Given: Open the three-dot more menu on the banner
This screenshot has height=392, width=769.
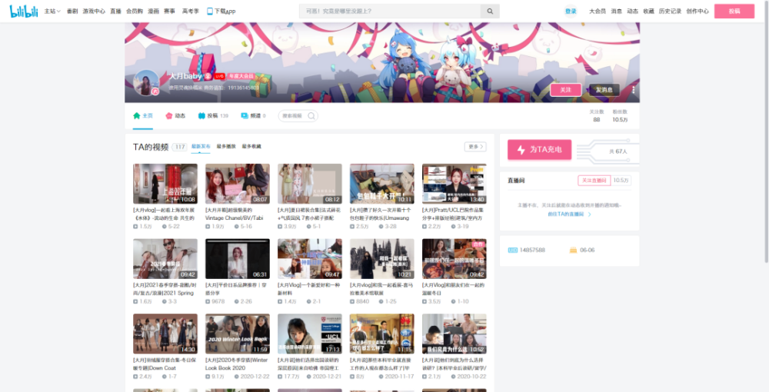Looking at the screenshot, I should coord(633,90).
